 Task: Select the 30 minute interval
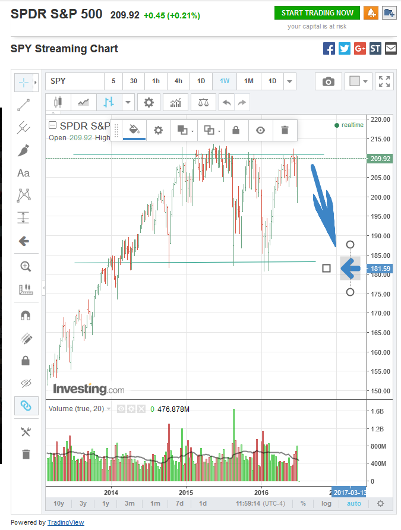(x=134, y=81)
